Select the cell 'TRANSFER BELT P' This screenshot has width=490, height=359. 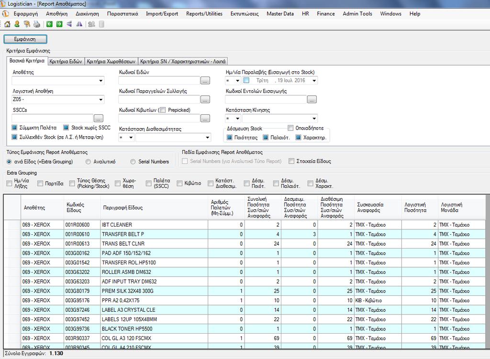coord(154,234)
